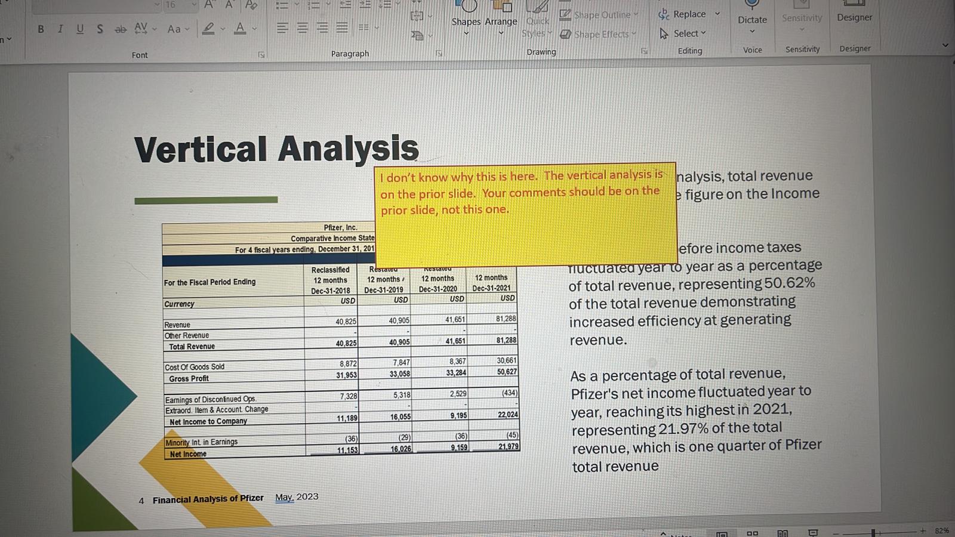The image size is (955, 537).
Task: Select the Font Color icon
Action: [239, 29]
